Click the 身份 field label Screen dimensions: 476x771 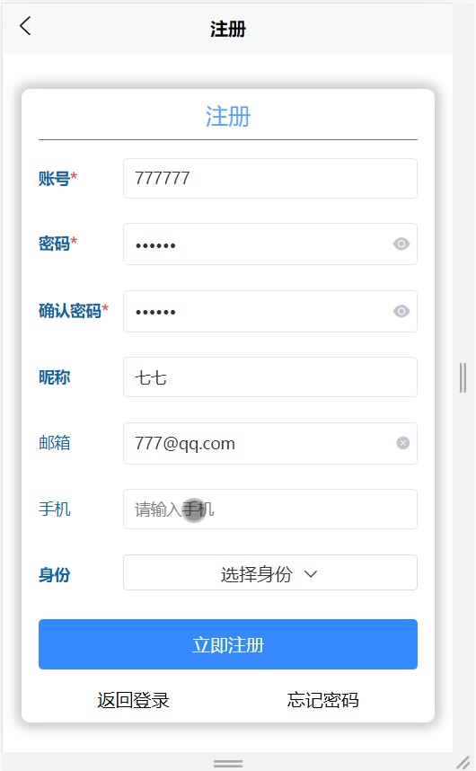tap(55, 574)
